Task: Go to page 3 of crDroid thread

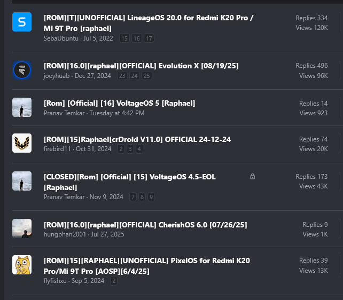Action: (x=130, y=149)
